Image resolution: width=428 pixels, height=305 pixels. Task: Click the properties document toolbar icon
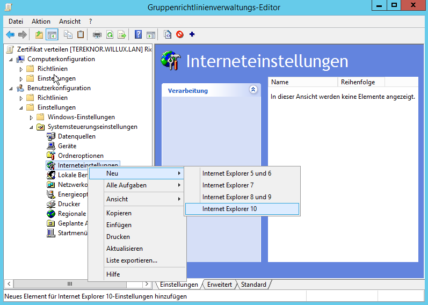168,35
